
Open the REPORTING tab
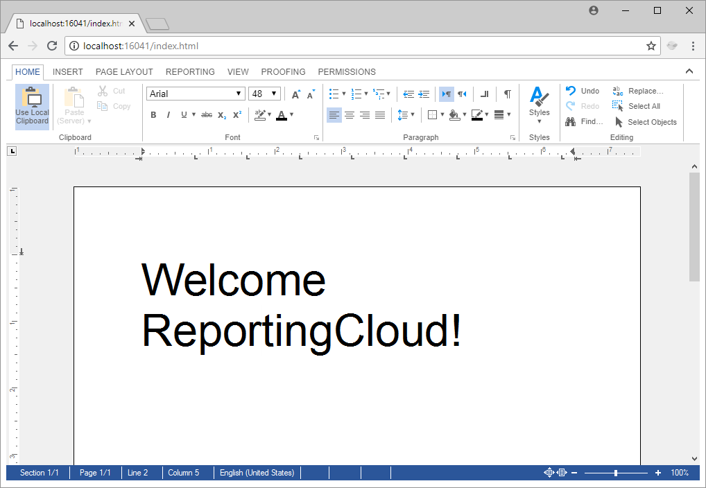pos(190,72)
